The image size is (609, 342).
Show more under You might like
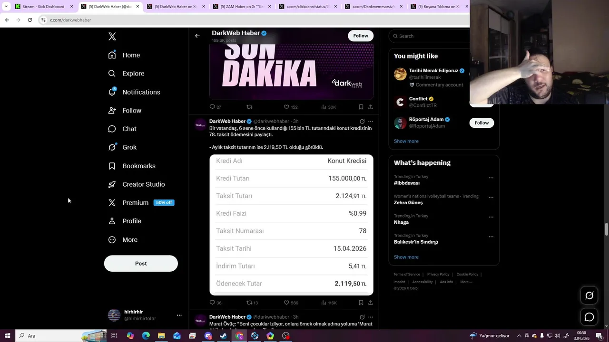(x=406, y=141)
